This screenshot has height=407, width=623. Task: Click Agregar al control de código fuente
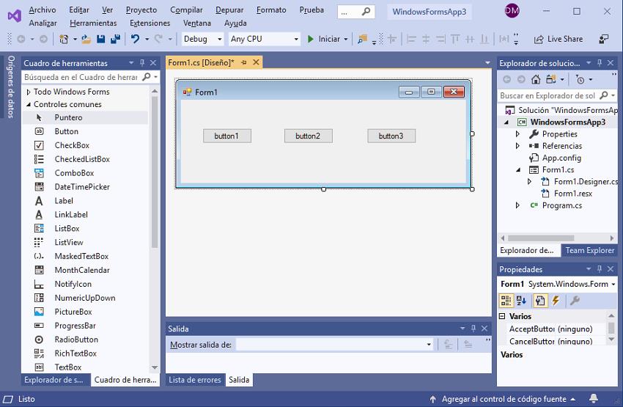(504, 399)
